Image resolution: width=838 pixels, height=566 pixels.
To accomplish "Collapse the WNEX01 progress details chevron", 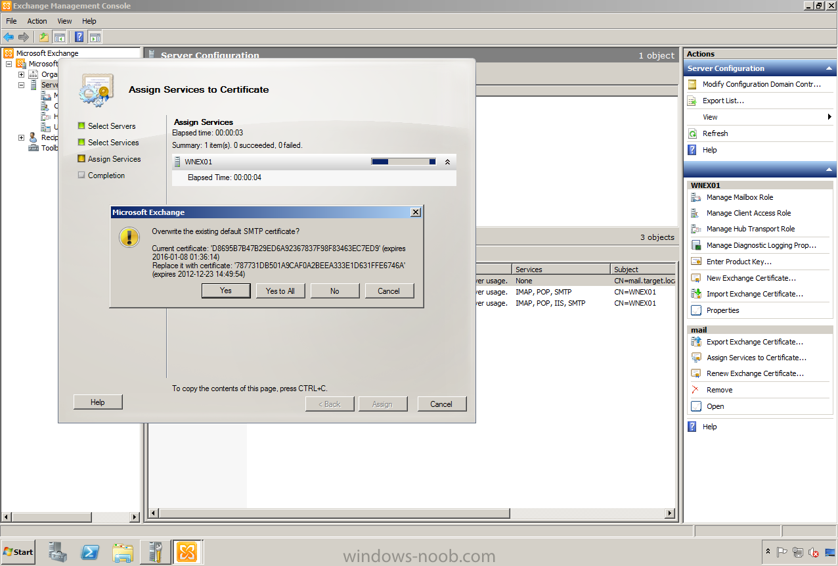I will coord(447,162).
